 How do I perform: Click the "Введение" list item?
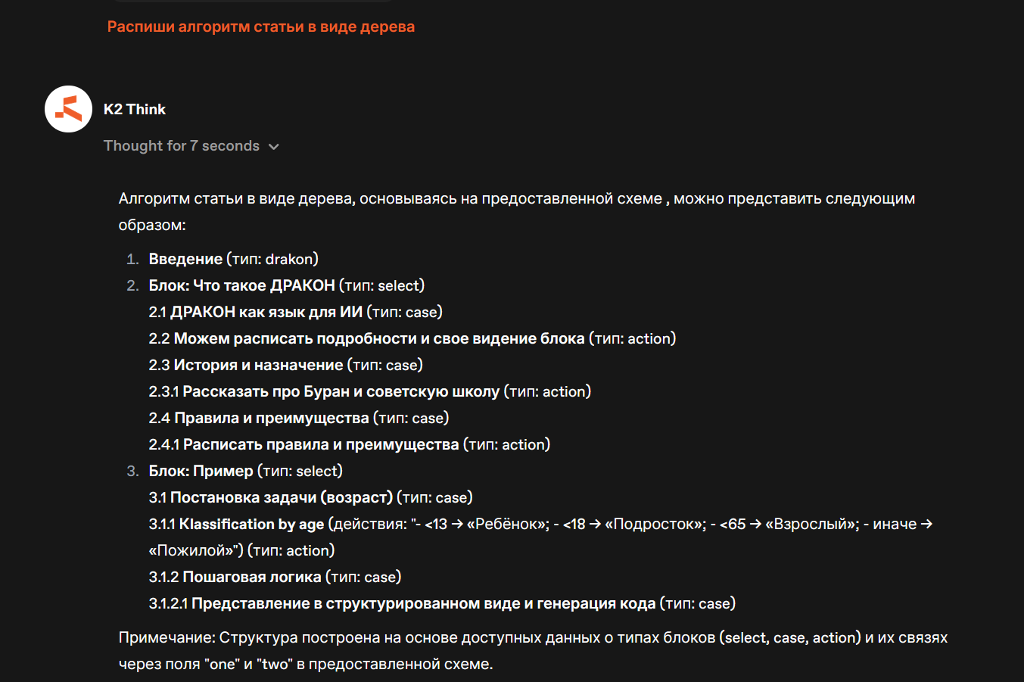(x=185, y=259)
